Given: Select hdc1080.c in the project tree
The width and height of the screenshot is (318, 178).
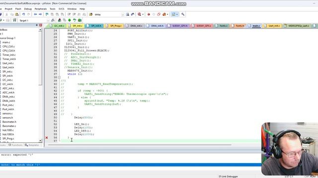Looking at the screenshot, I should (8, 130).
